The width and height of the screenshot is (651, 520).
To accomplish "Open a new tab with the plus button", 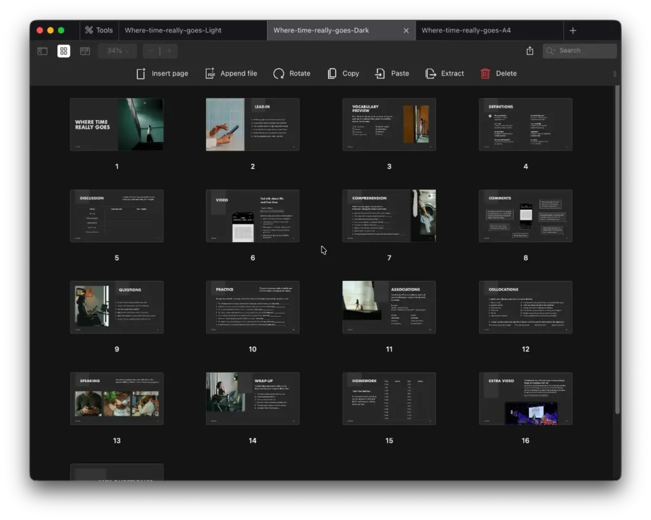I will point(573,31).
